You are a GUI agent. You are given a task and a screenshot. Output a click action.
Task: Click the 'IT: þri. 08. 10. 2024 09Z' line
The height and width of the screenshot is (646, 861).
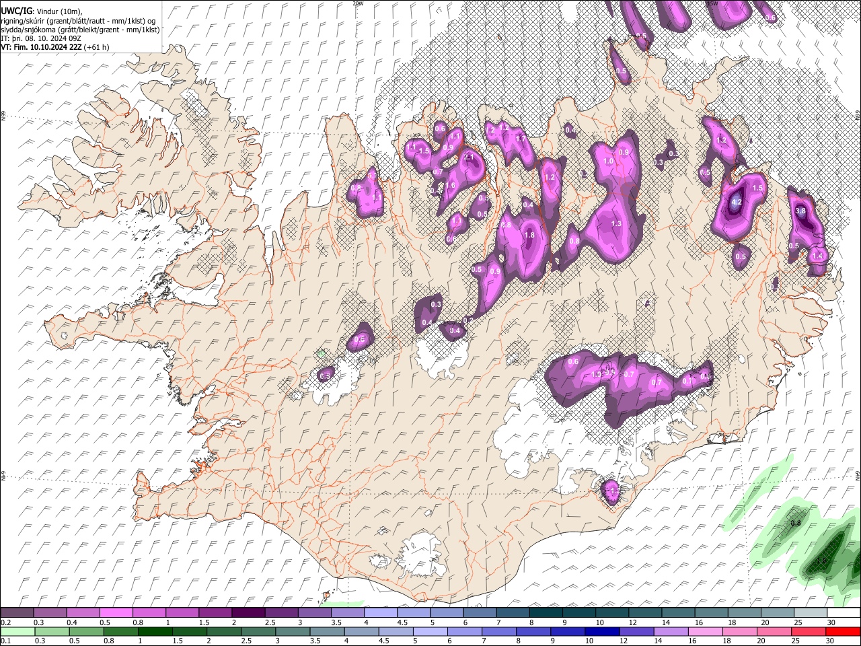(40, 38)
